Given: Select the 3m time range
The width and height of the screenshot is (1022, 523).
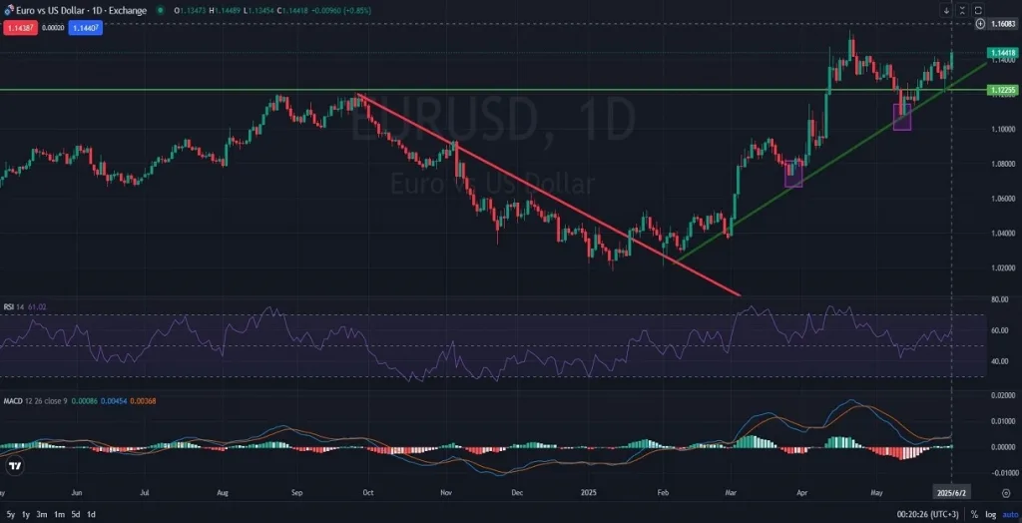Looking at the screenshot, I should [x=42, y=515].
